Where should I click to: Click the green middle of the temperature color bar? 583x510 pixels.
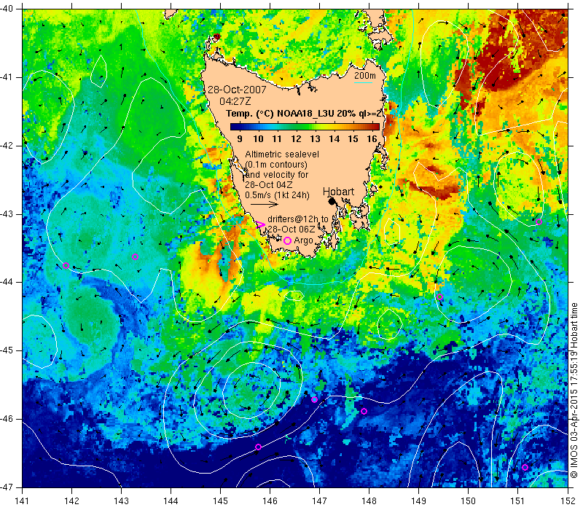[305, 126]
